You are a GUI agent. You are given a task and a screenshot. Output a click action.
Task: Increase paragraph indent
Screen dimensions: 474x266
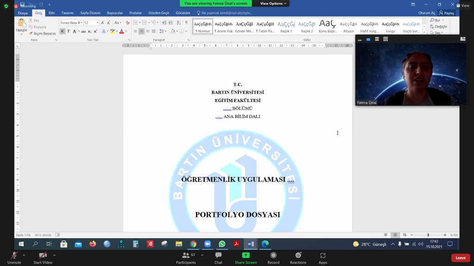pos(170,23)
